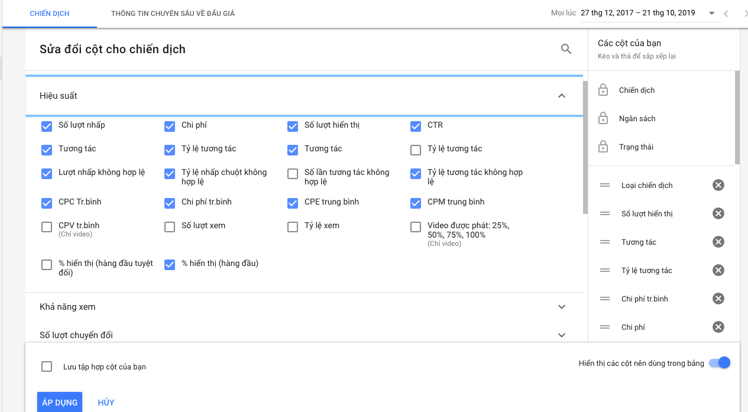The height and width of the screenshot is (412, 748).
Task: Enable the 'Số lượt xem' checkbox
Action: (x=170, y=226)
